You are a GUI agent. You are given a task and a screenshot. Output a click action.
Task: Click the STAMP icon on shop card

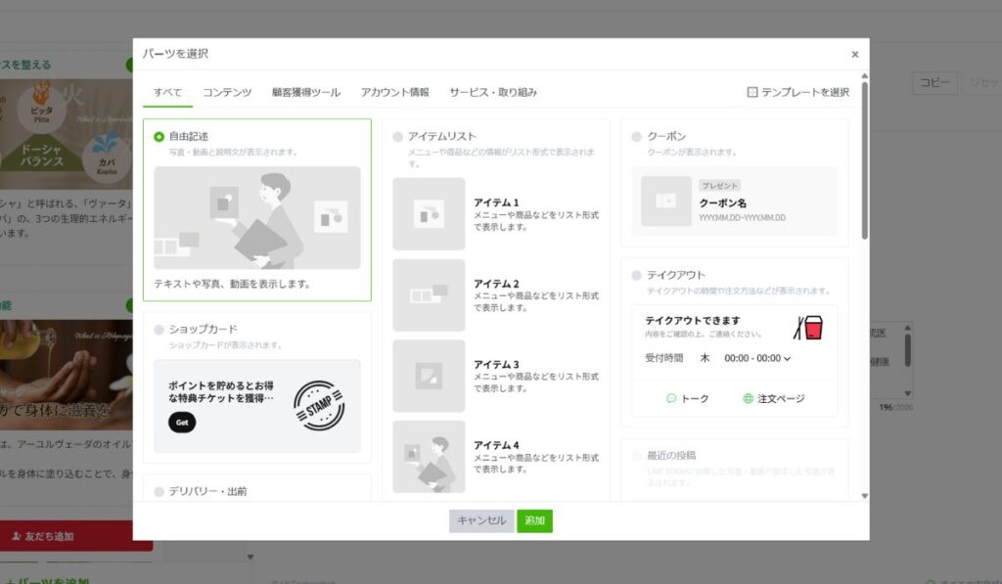319,406
